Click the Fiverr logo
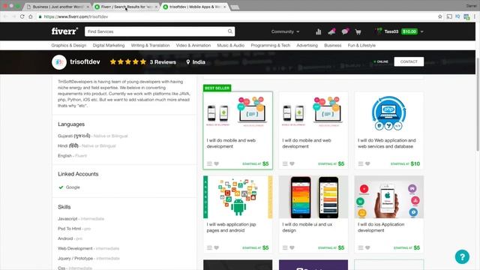This screenshot has width=480, height=270. (x=64, y=31)
